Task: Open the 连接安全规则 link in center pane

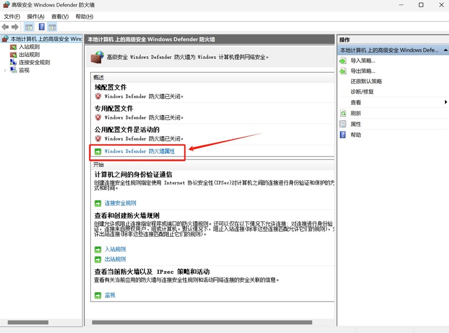Action: (x=120, y=203)
